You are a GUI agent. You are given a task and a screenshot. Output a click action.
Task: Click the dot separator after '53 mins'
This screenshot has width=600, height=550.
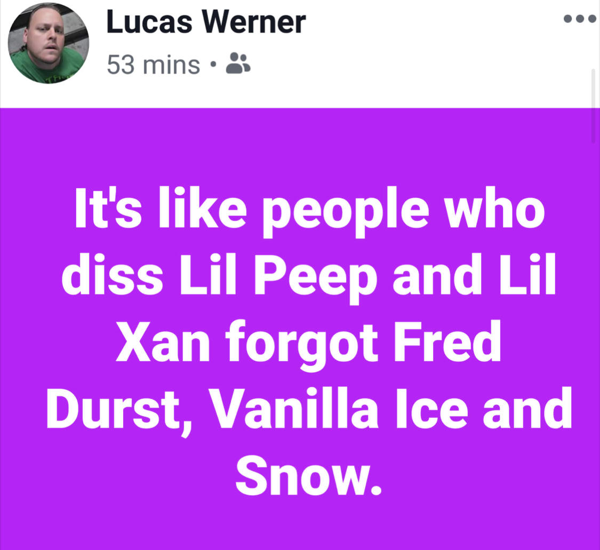(x=213, y=64)
